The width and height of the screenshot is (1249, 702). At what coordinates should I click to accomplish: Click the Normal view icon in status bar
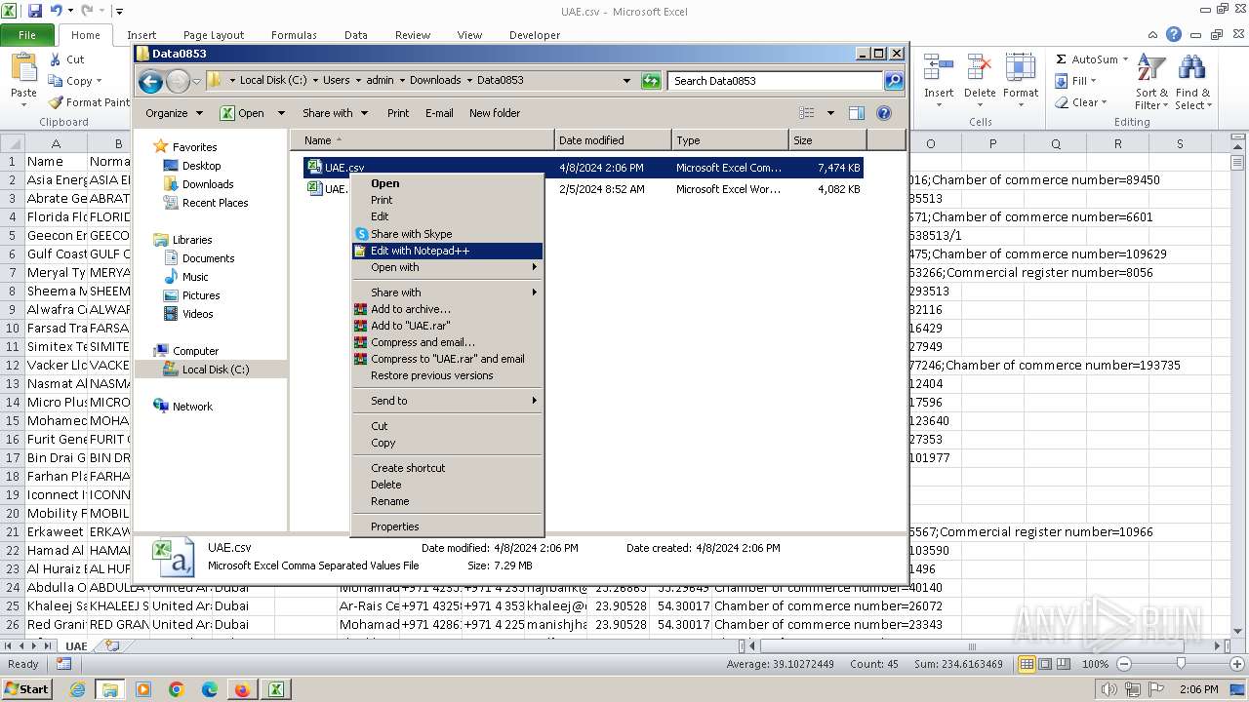(x=1027, y=664)
